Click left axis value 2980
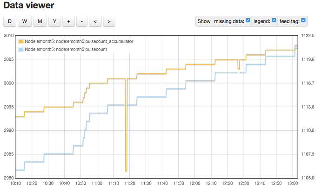Viewport: 321px width, 192px height. click(x=9, y=178)
